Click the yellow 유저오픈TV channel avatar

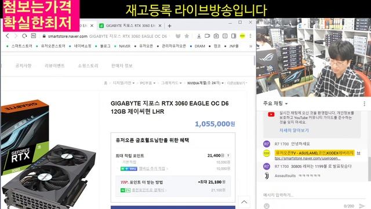click(x=267, y=153)
